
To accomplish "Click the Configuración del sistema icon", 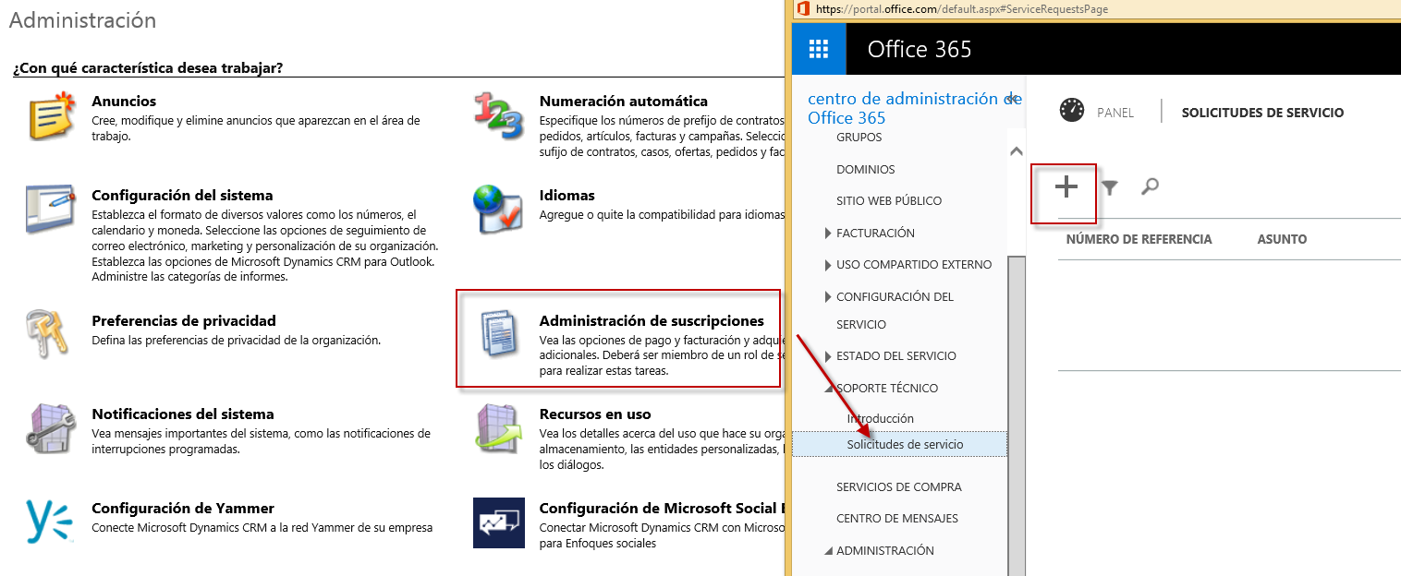I will click(51, 210).
